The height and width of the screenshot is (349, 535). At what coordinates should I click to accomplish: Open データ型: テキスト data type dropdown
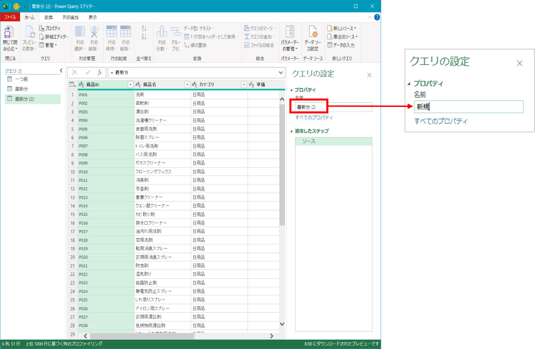(x=199, y=28)
